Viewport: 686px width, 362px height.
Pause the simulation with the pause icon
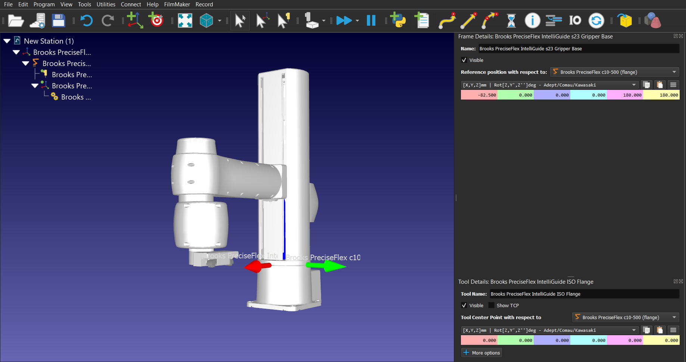click(371, 21)
